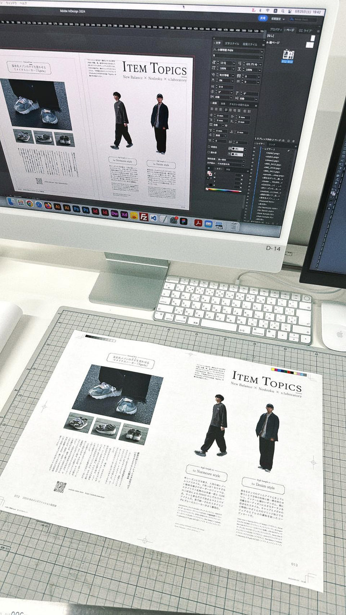This screenshot has width=346, height=615.
Task: Click the fill/stroke swatch icon in the Color panel
Action: coord(210,173)
